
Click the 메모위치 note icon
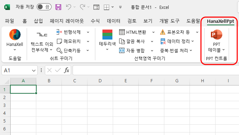[x=59, y=41]
